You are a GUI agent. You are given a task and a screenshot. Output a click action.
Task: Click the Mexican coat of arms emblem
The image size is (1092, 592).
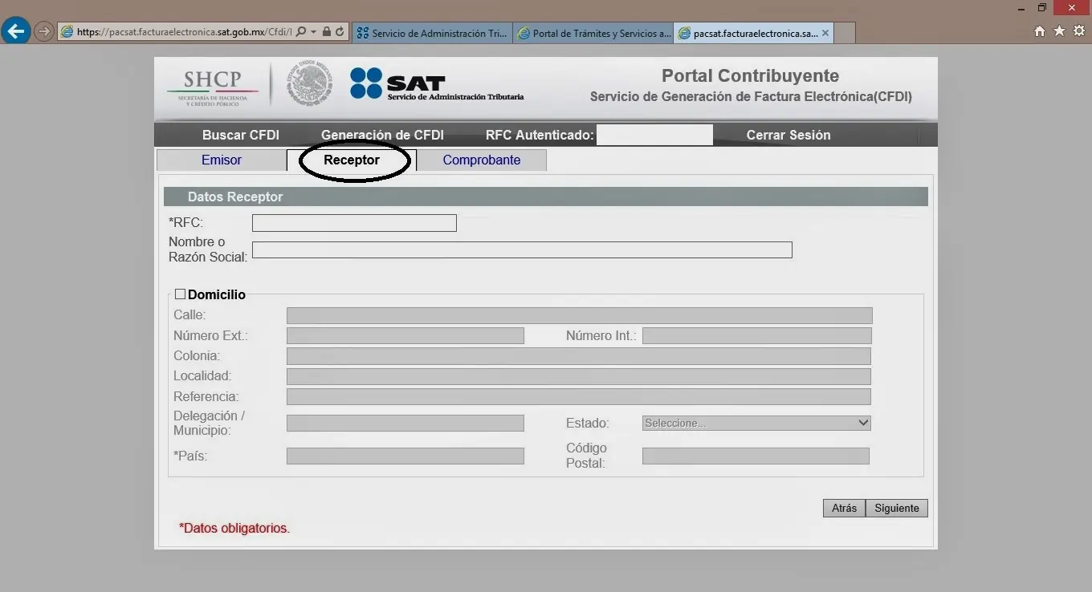coord(310,84)
